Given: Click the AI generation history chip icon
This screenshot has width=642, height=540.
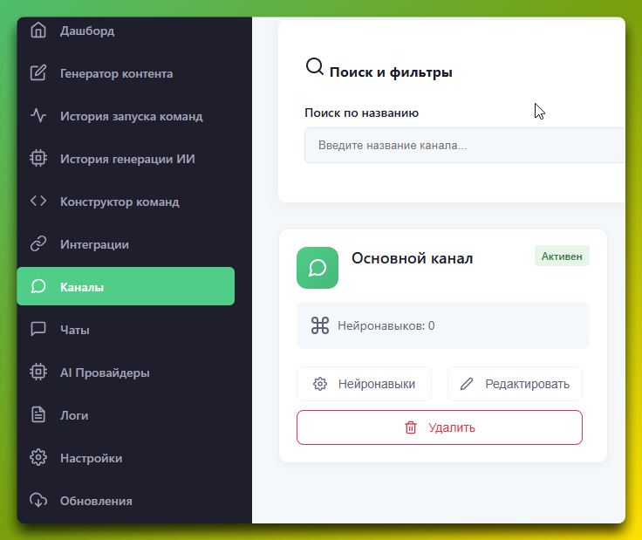Looking at the screenshot, I should tap(38, 159).
